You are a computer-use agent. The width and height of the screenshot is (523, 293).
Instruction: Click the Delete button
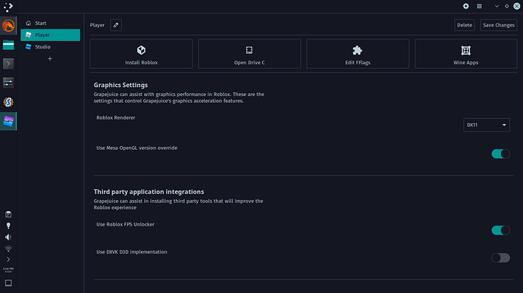465,25
